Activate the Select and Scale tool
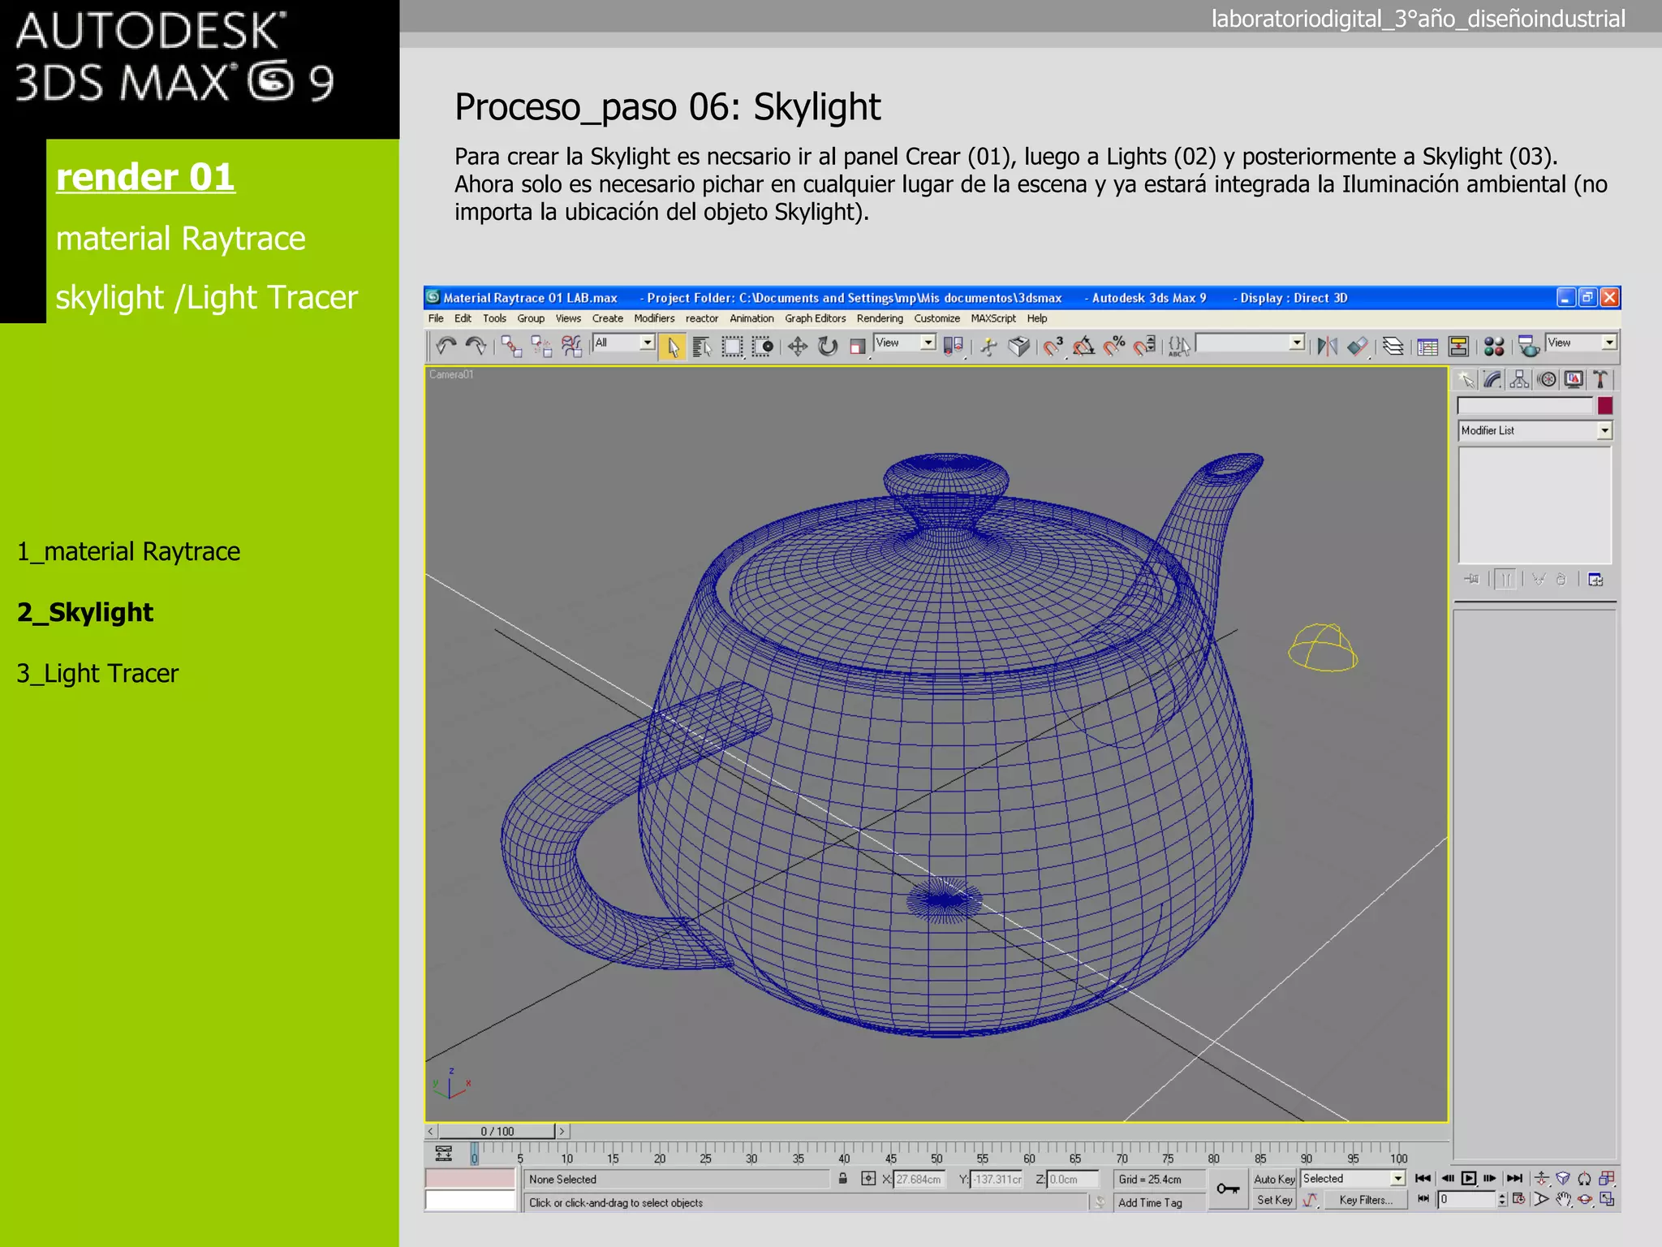This screenshot has height=1247, width=1662. pyautogui.click(x=858, y=347)
